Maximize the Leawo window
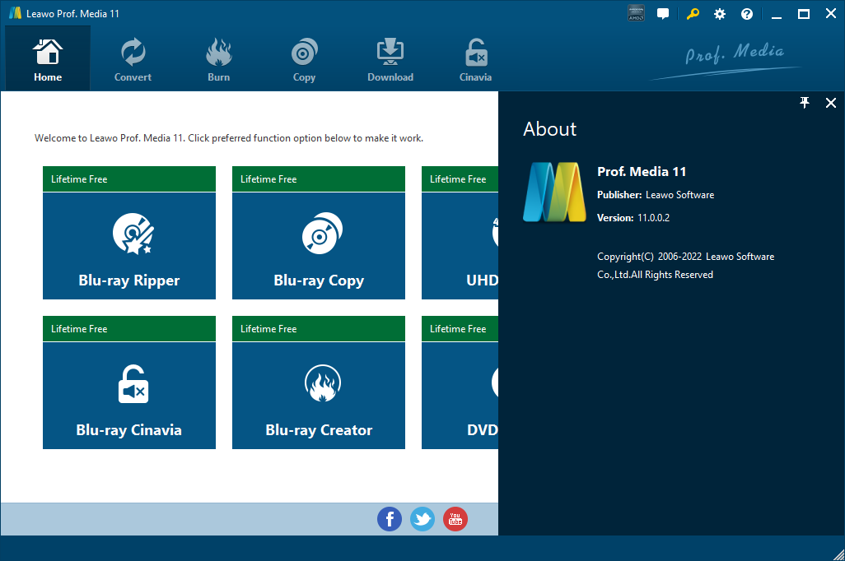 [x=804, y=14]
